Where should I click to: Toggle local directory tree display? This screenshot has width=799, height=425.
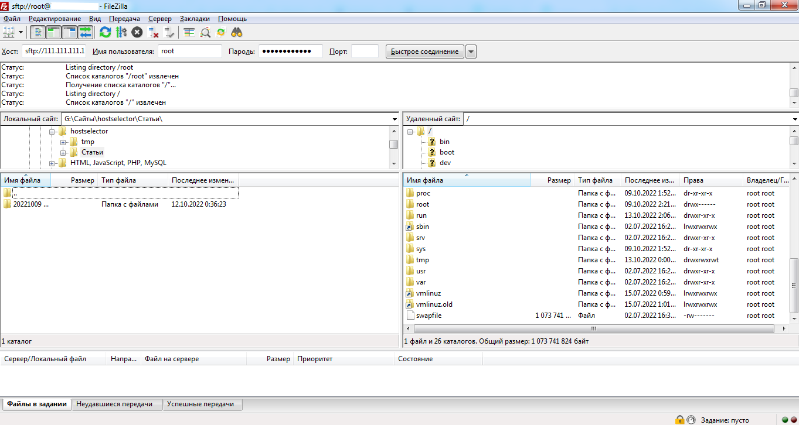tap(54, 32)
